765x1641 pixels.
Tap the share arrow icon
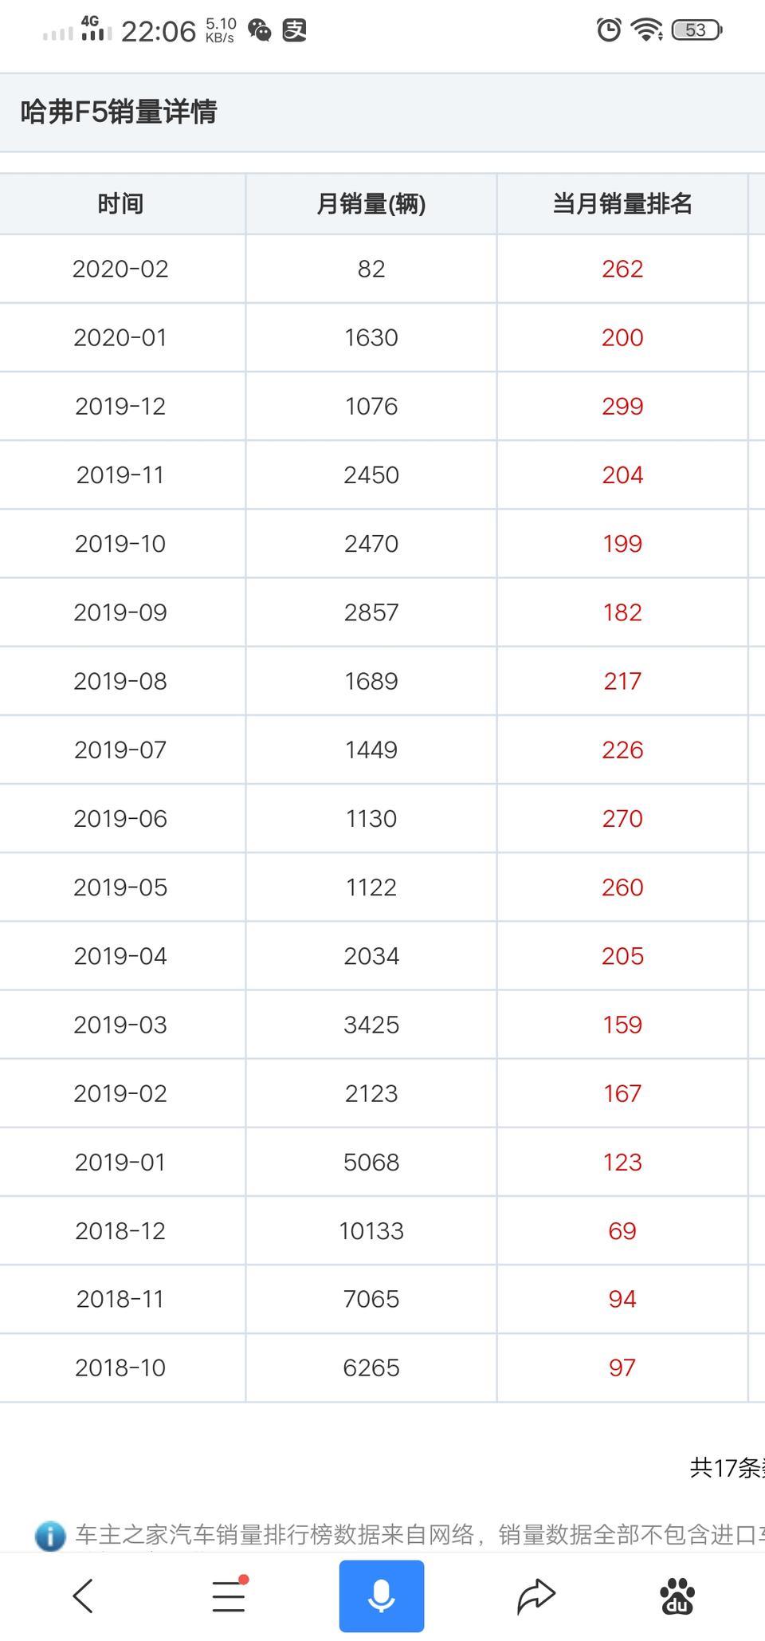click(x=535, y=1596)
